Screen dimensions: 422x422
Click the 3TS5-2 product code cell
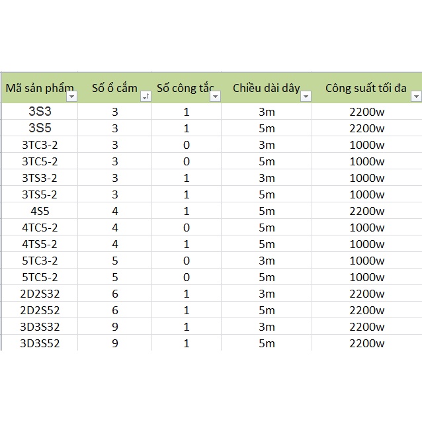[40, 194]
